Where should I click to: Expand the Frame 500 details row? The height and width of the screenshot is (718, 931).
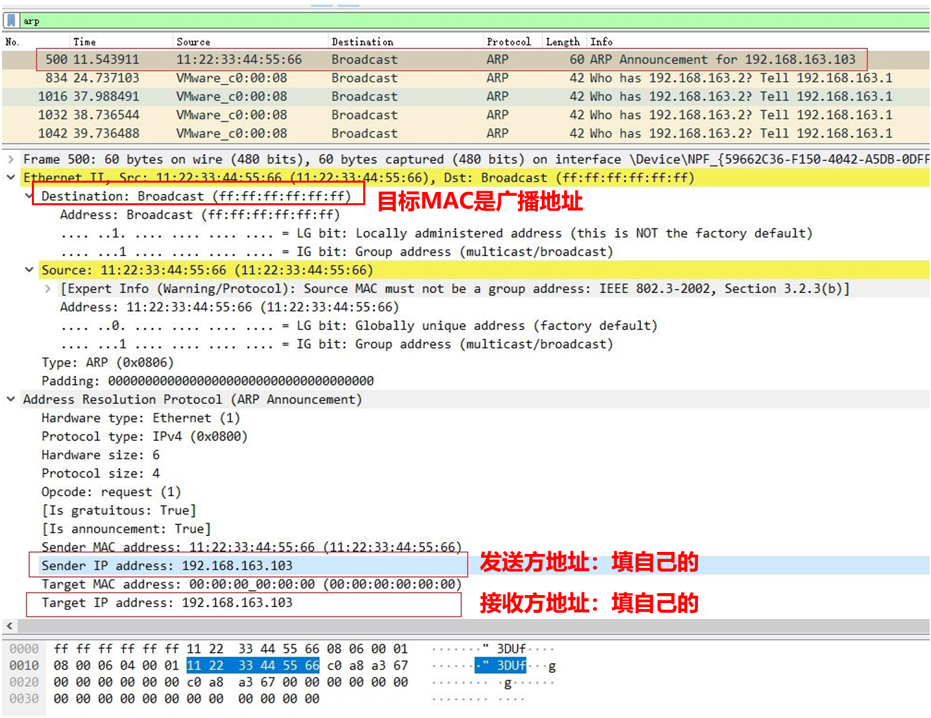coord(11,159)
